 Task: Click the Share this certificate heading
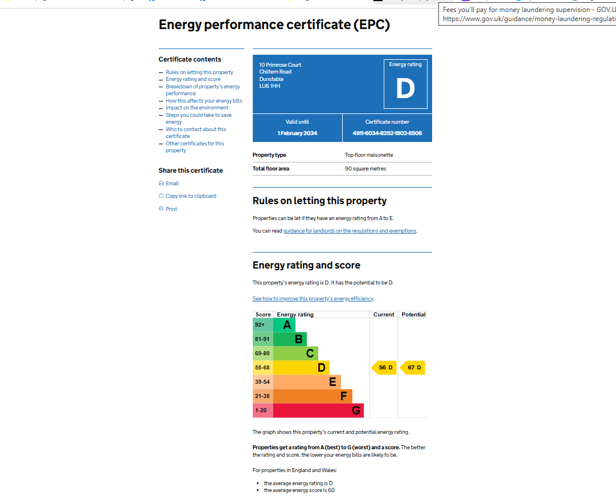pyautogui.click(x=191, y=170)
